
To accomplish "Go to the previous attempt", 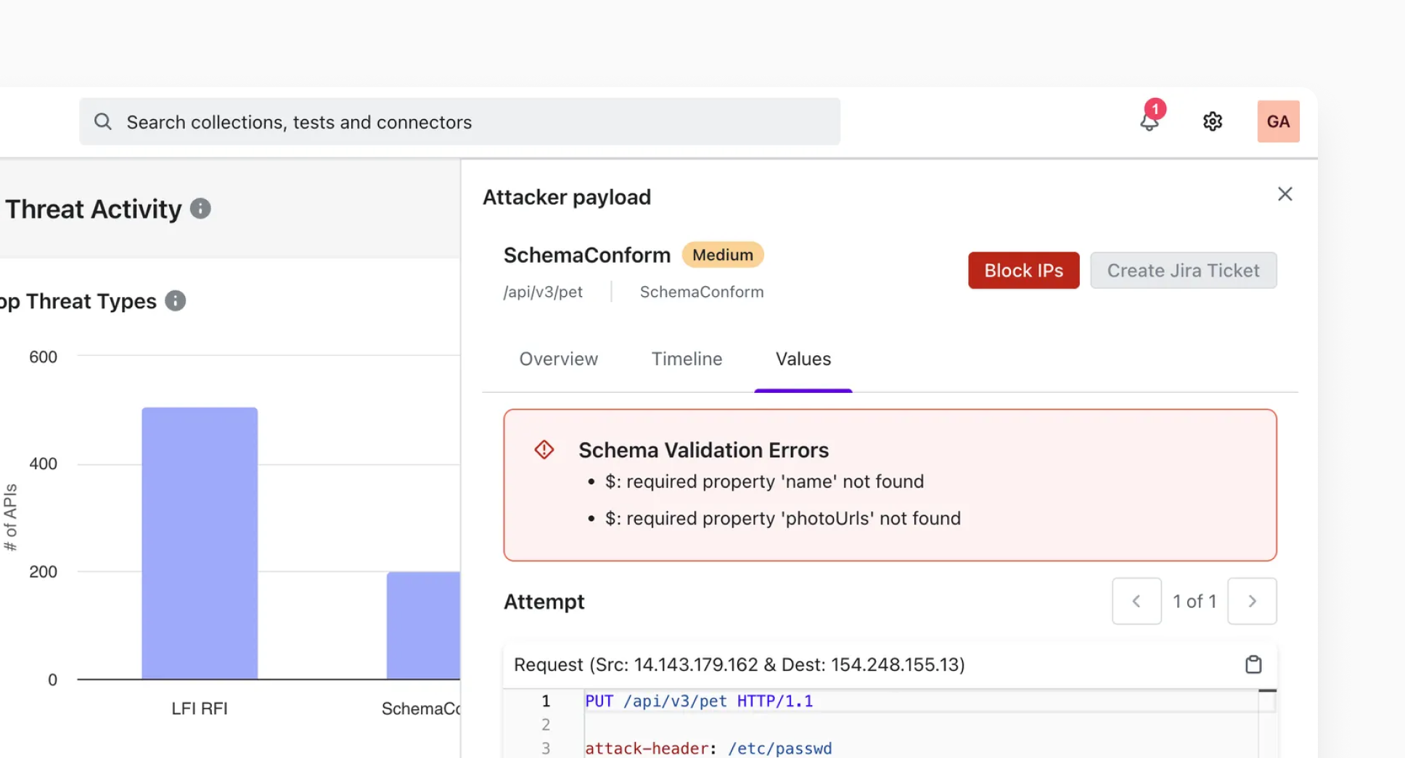I will (x=1136, y=601).
